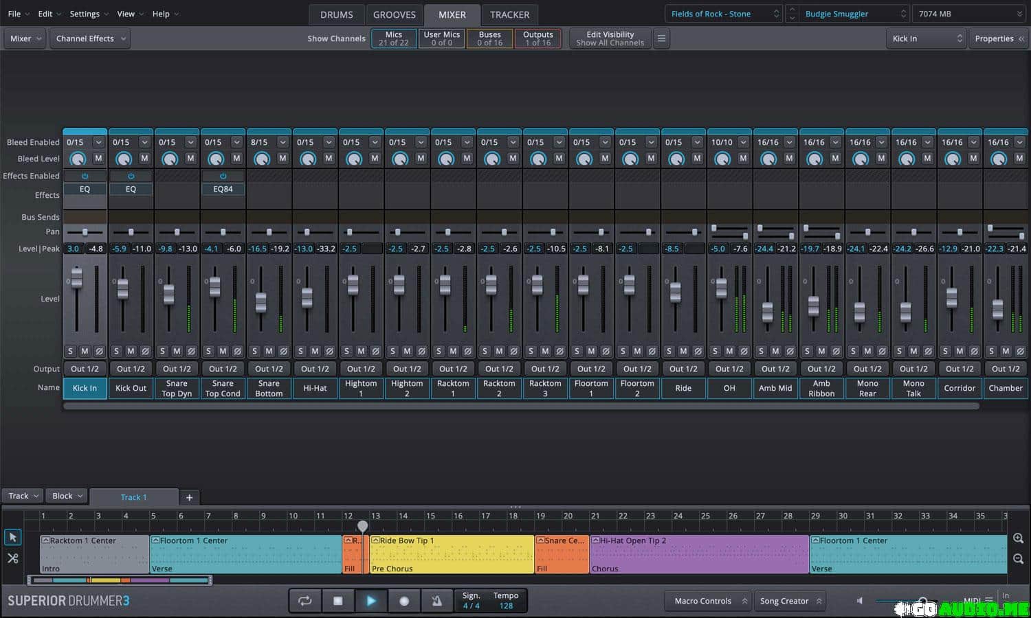
Task: Zoom in on the song track timeline
Action: point(1018,538)
